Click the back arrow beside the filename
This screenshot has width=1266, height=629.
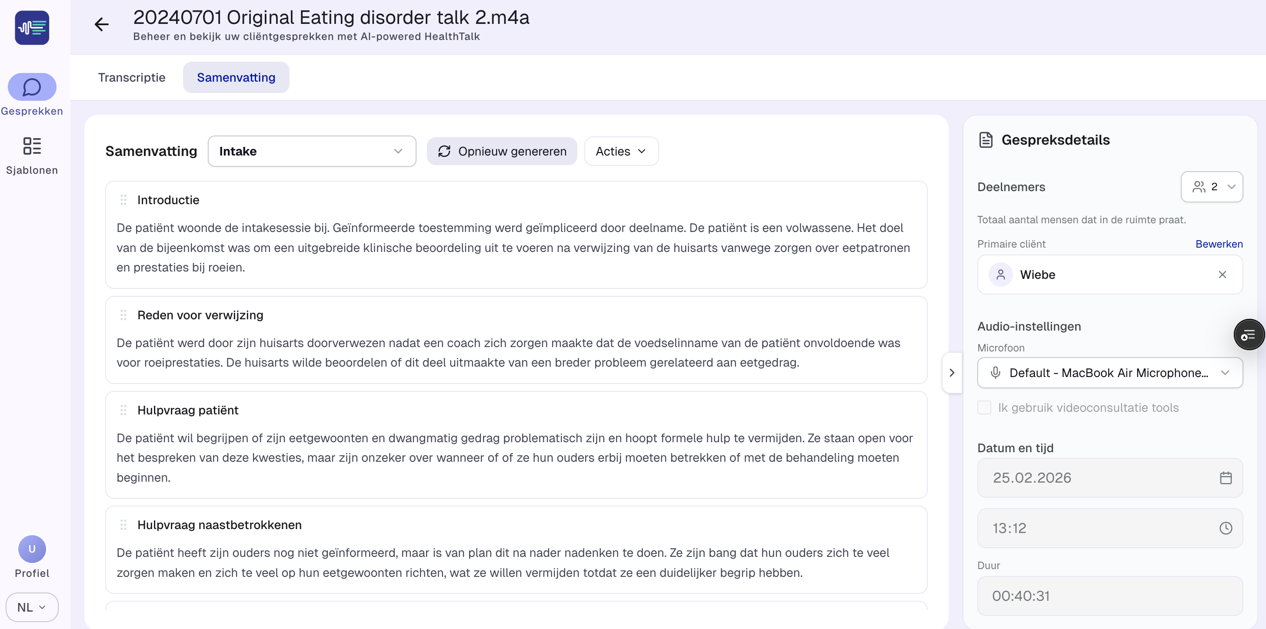[x=101, y=25]
